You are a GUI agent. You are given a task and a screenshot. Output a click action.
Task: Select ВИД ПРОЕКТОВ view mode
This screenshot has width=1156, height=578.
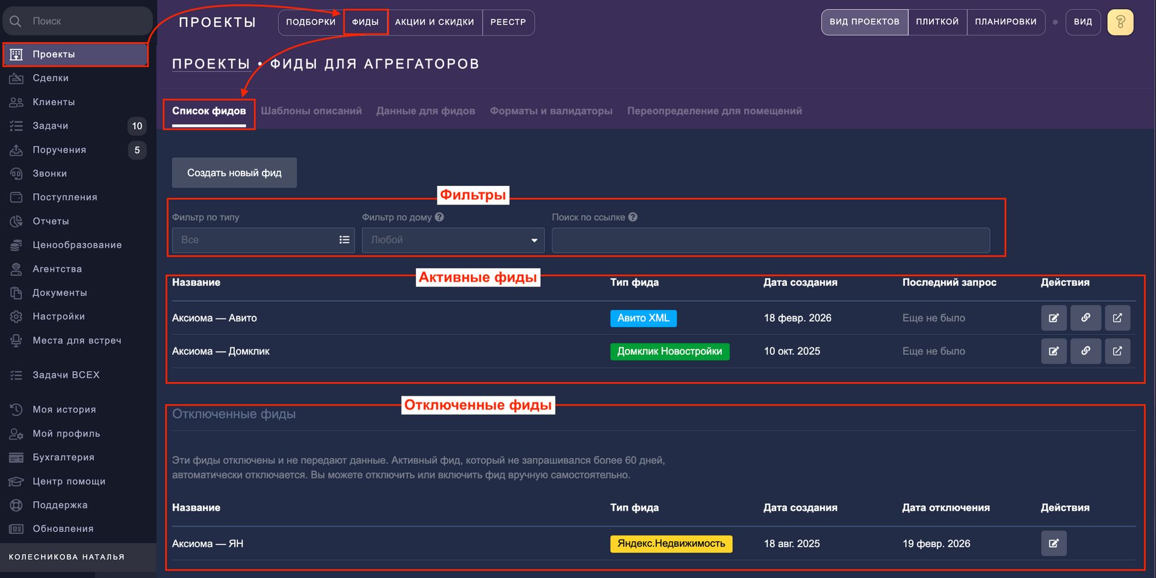point(864,22)
